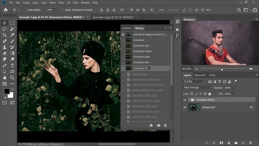Open the Edit Toolbar three-dots menu
This screenshot has height=146, width=259.
12,84
